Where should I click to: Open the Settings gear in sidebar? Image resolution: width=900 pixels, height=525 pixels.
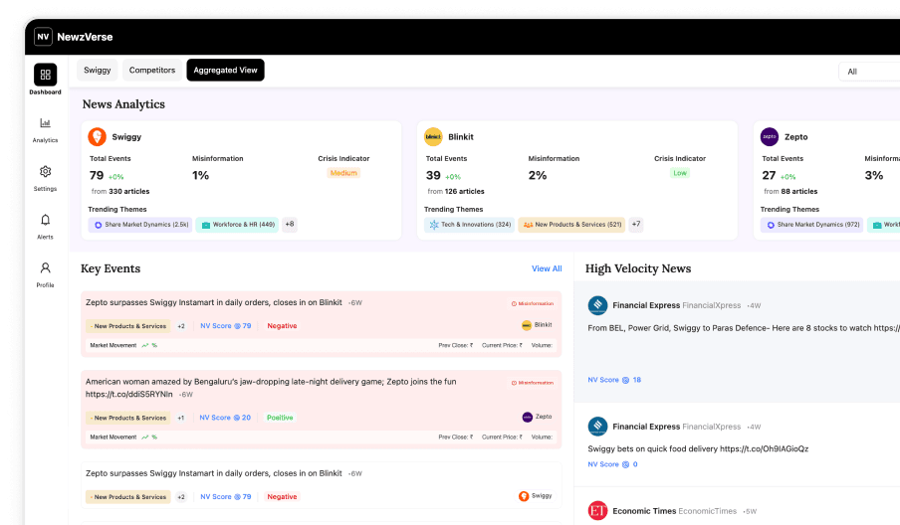[x=46, y=171]
